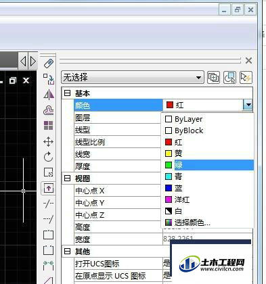Select the Join tool icon

click(48, 266)
